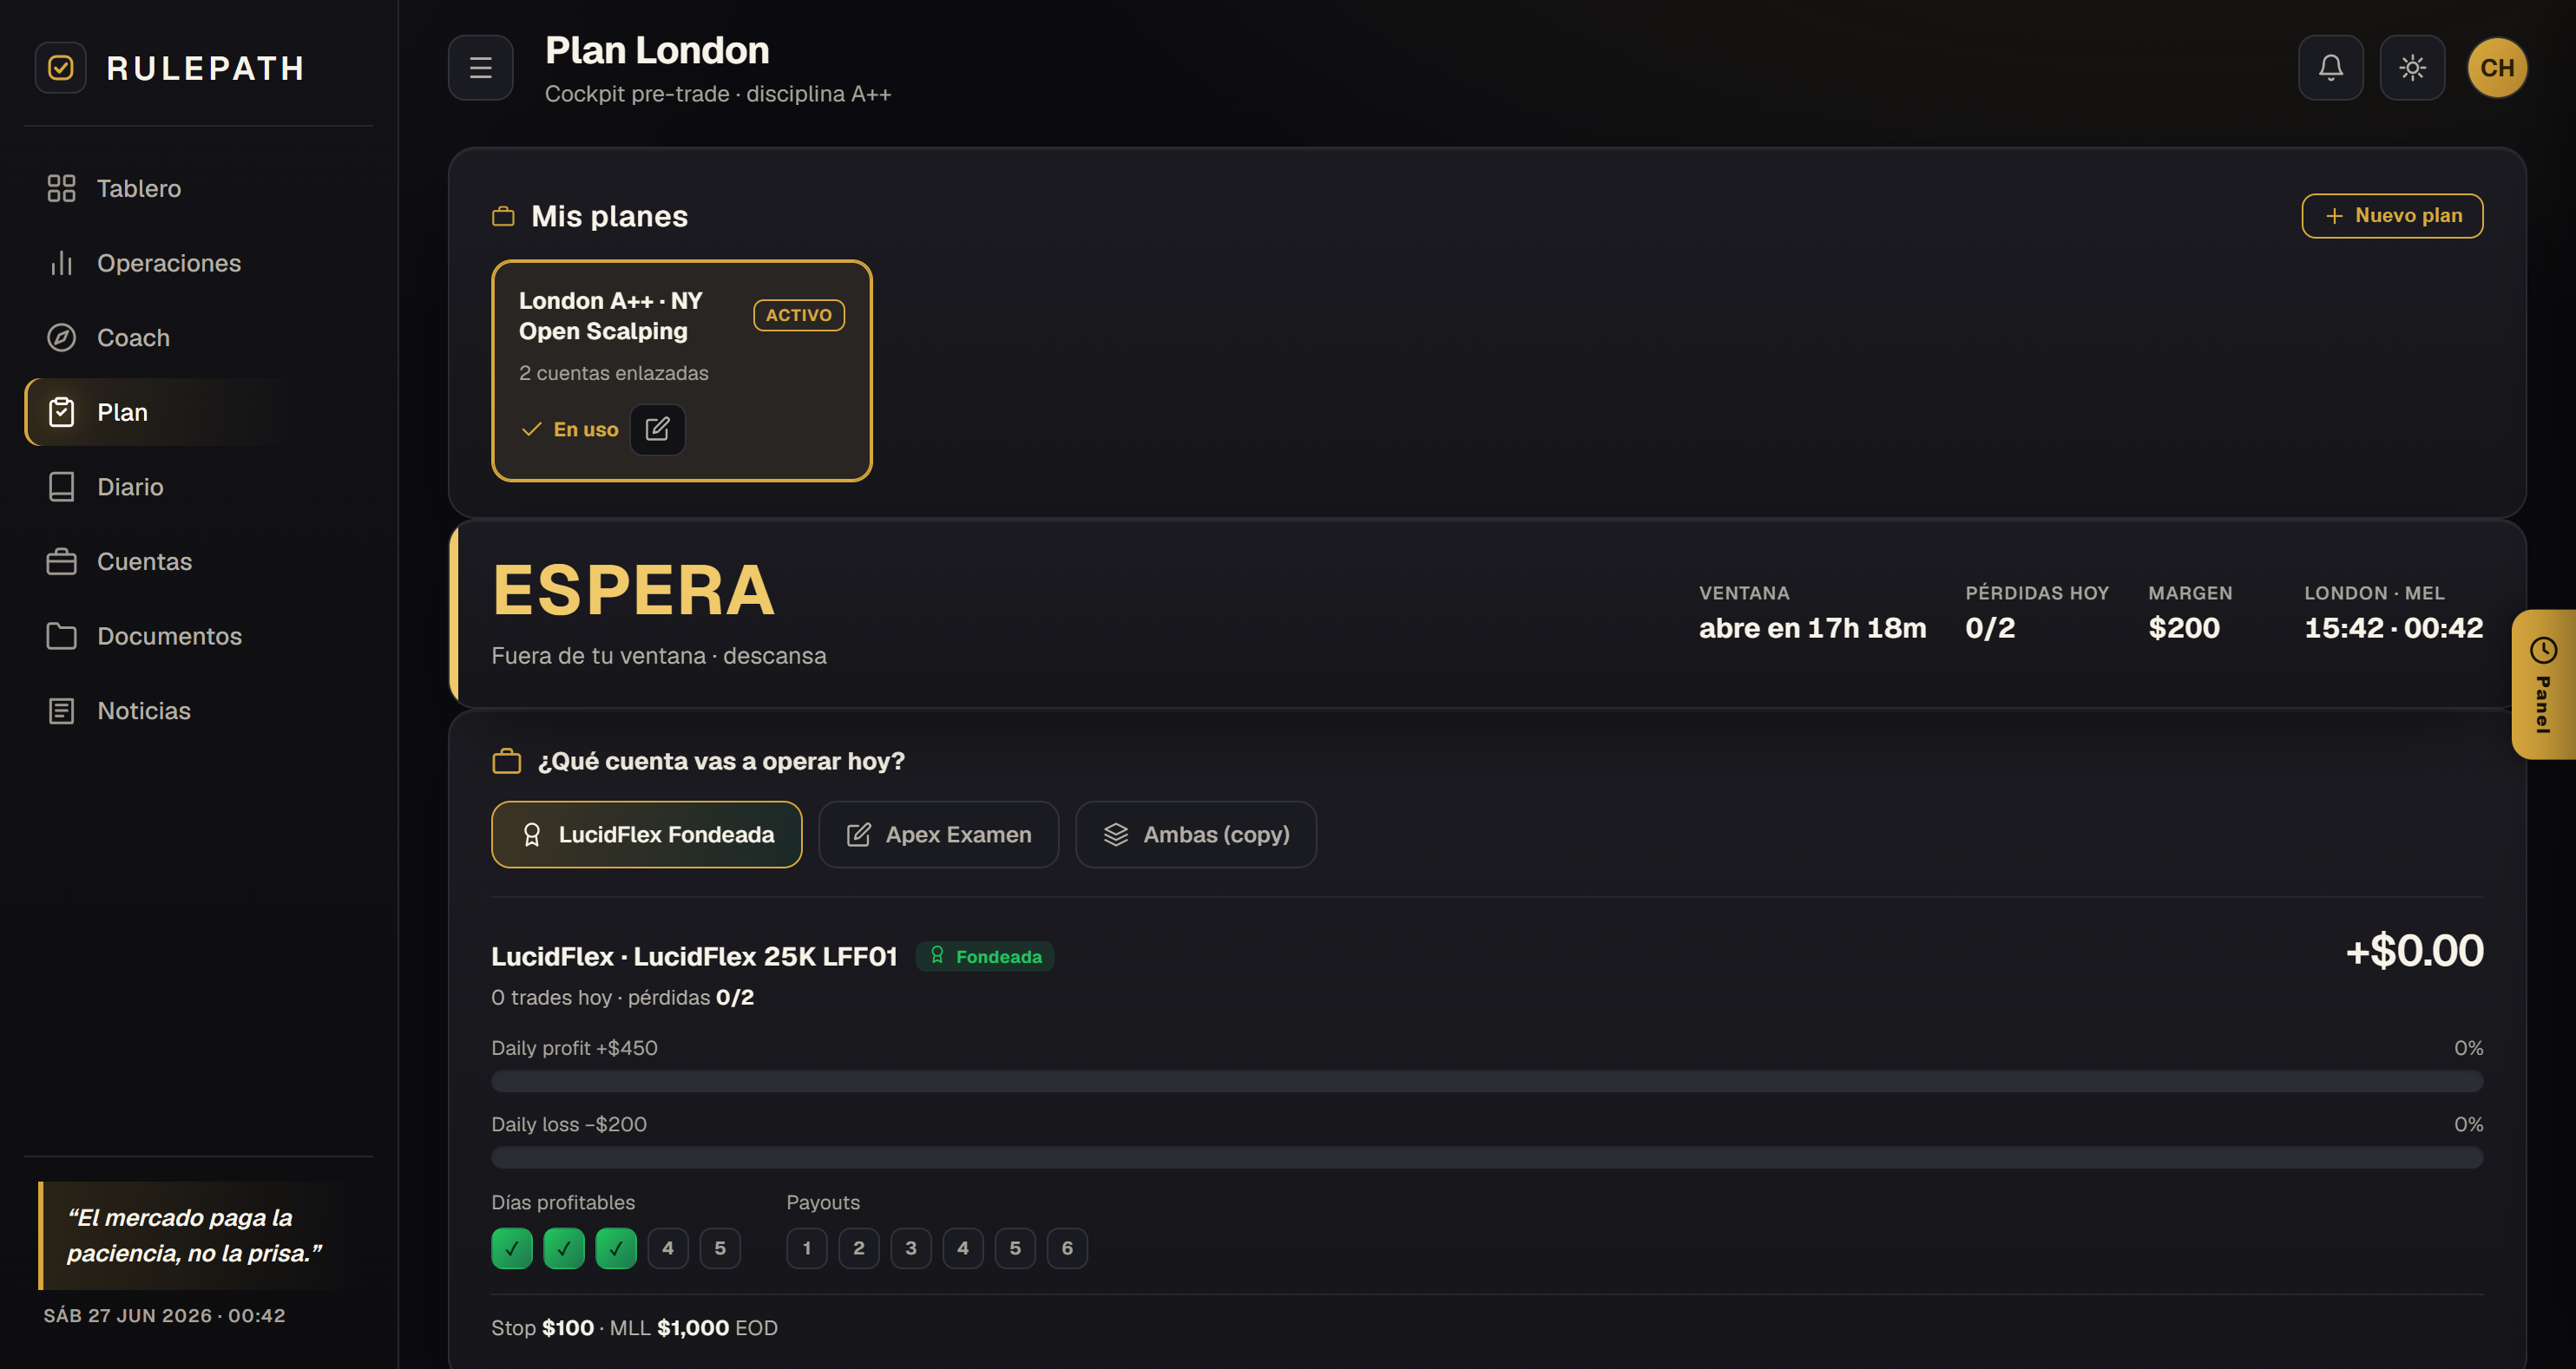Viewport: 2576px width, 1369px height.
Task: Select LucidFlex Fondeada account
Action: tap(646, 835)
